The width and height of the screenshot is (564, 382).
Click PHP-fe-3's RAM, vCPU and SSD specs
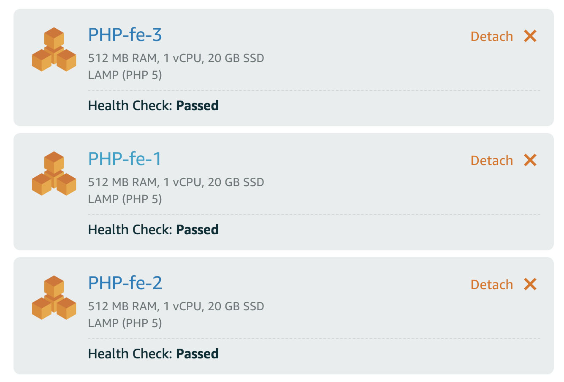pos(176,58)
